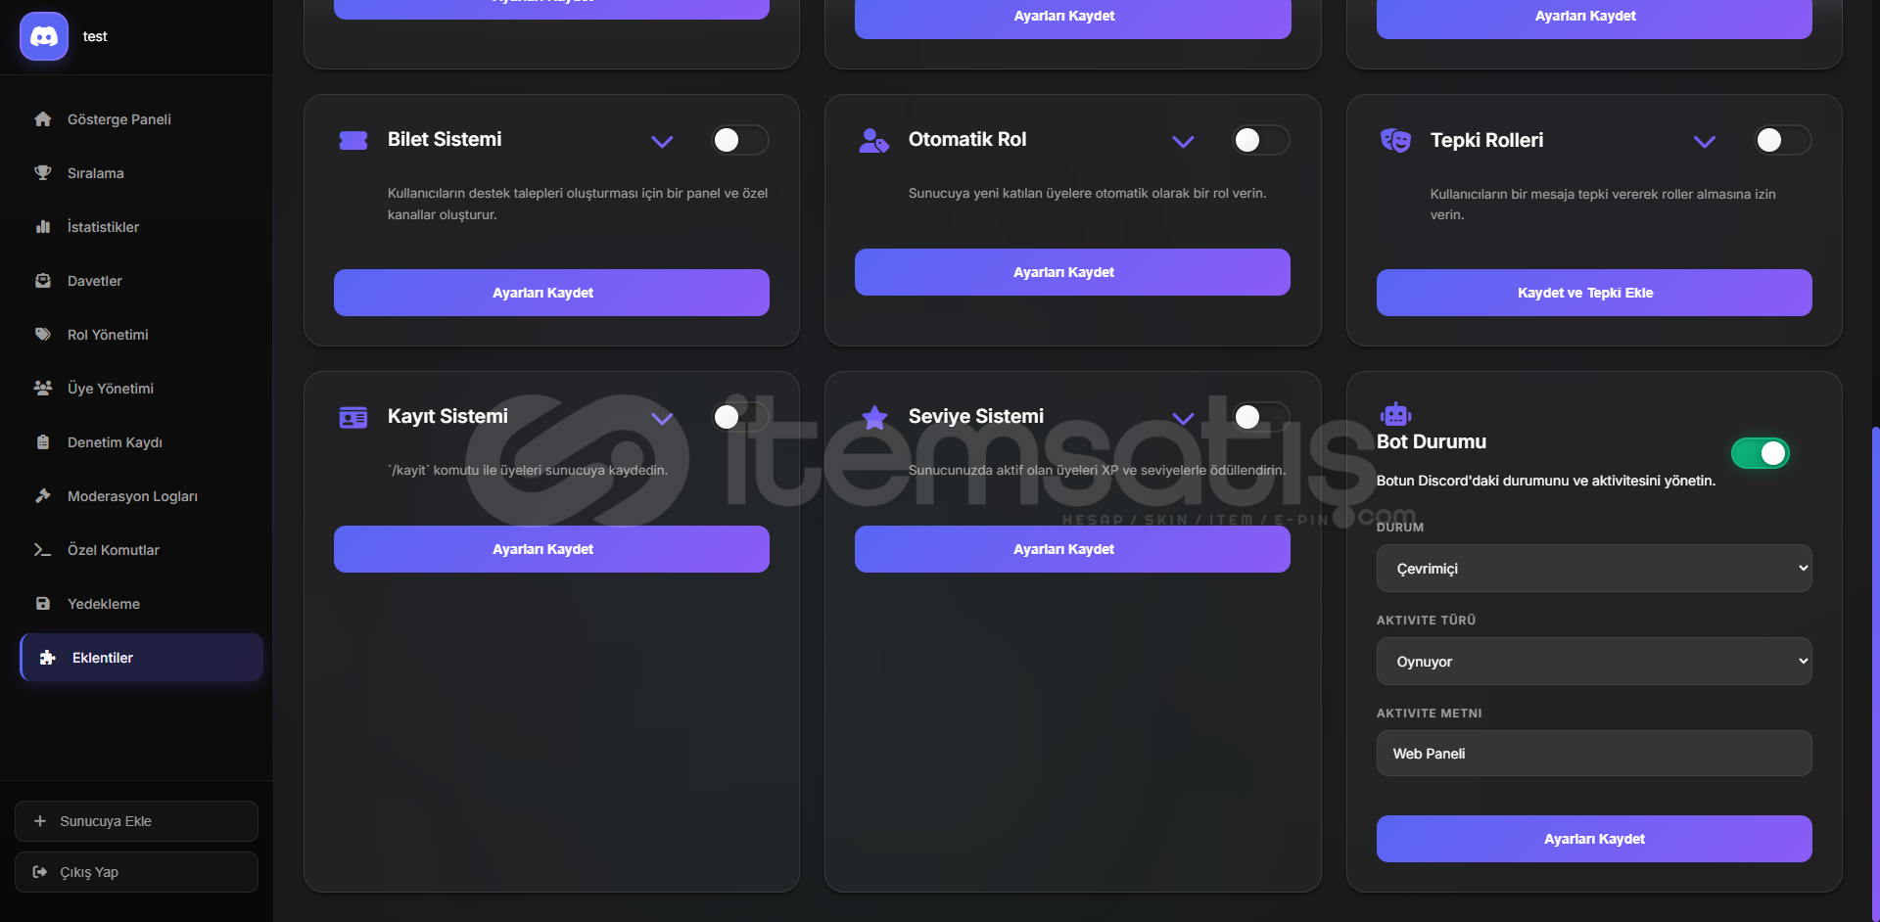Click the Otomatik Rol user icon
The height and width of the screenshot is (922, 1880).
point(873,141)
